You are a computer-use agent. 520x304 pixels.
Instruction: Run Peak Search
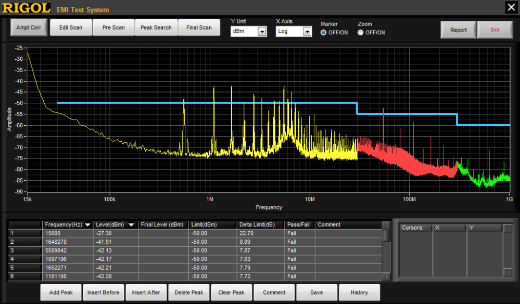point(156,28)
